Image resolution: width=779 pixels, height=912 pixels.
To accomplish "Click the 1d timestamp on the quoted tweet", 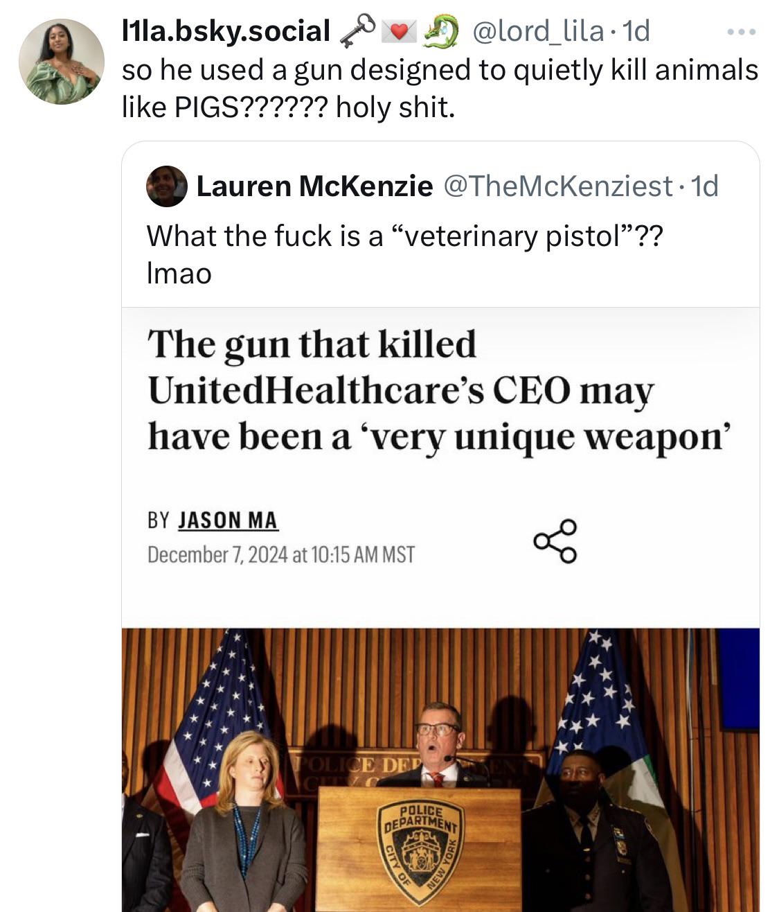I will click(706, 186).
